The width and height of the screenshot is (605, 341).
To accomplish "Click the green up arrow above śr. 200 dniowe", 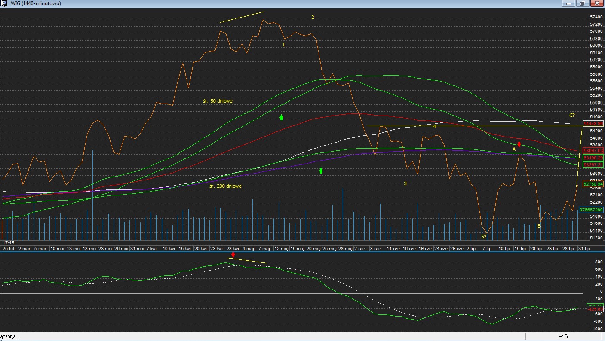I will 321,170.
